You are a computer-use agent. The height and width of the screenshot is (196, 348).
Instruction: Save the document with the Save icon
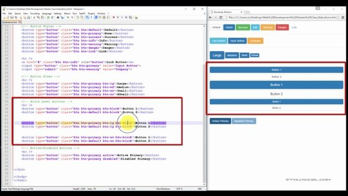12,17
